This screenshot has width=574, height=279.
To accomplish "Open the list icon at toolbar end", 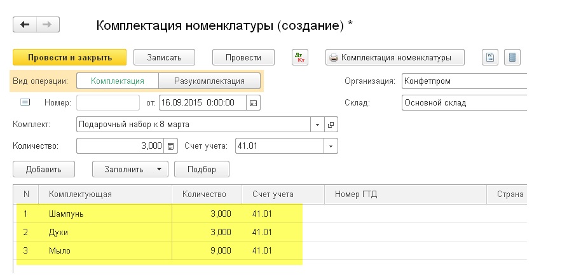I will [x=512, y=57].
